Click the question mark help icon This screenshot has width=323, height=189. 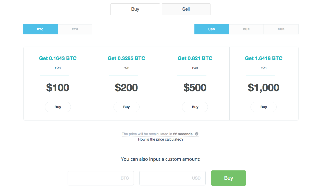(x=196, y=134)
